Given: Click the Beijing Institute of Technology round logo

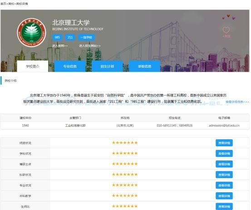Looking at the screenshot, I should pos(31,33).
